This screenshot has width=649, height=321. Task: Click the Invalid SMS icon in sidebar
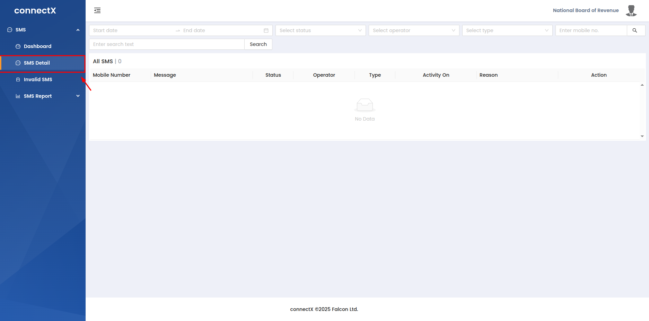18,79
